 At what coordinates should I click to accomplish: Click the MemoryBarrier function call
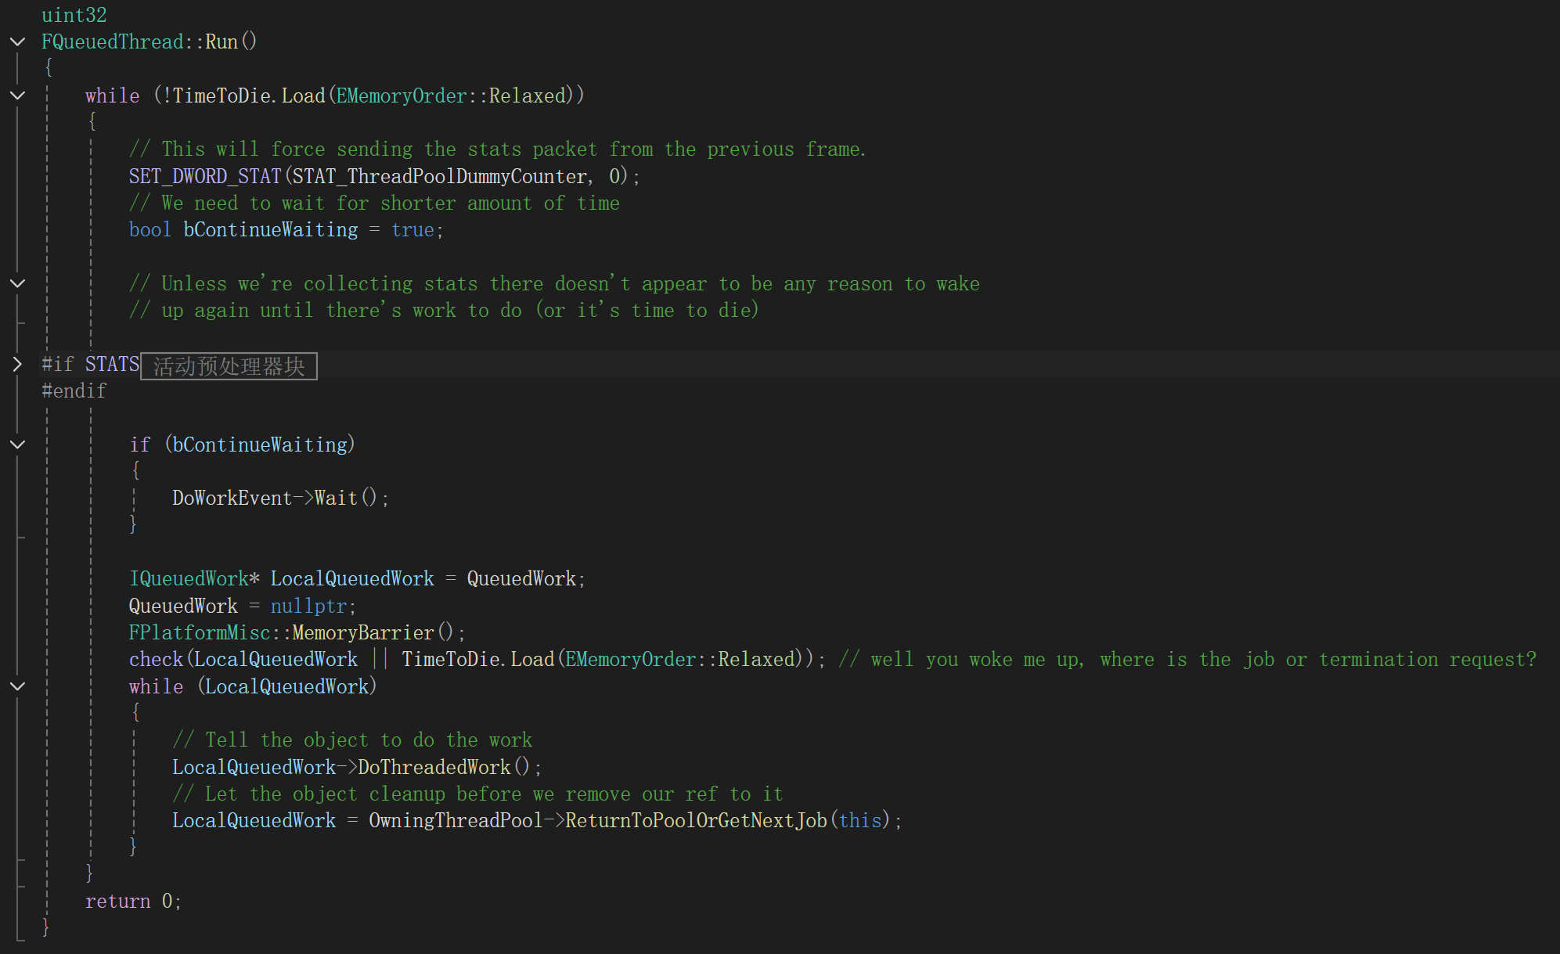(x=362, y=632)
